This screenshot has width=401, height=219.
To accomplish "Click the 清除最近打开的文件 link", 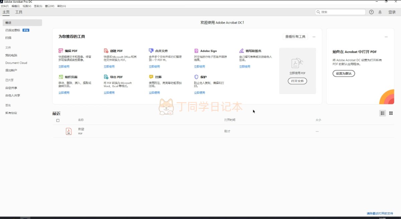I will coord(380,213).
